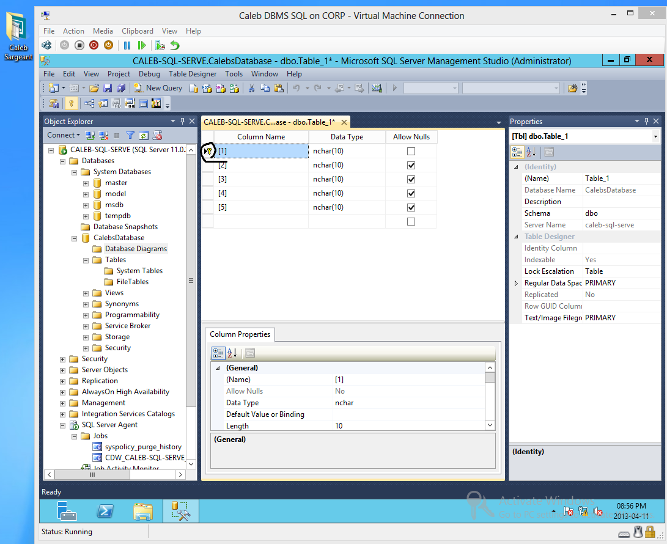Select the syspolicy_purge_history job
Viewport: 667px width, 544px height.
(x=143, y=447)
